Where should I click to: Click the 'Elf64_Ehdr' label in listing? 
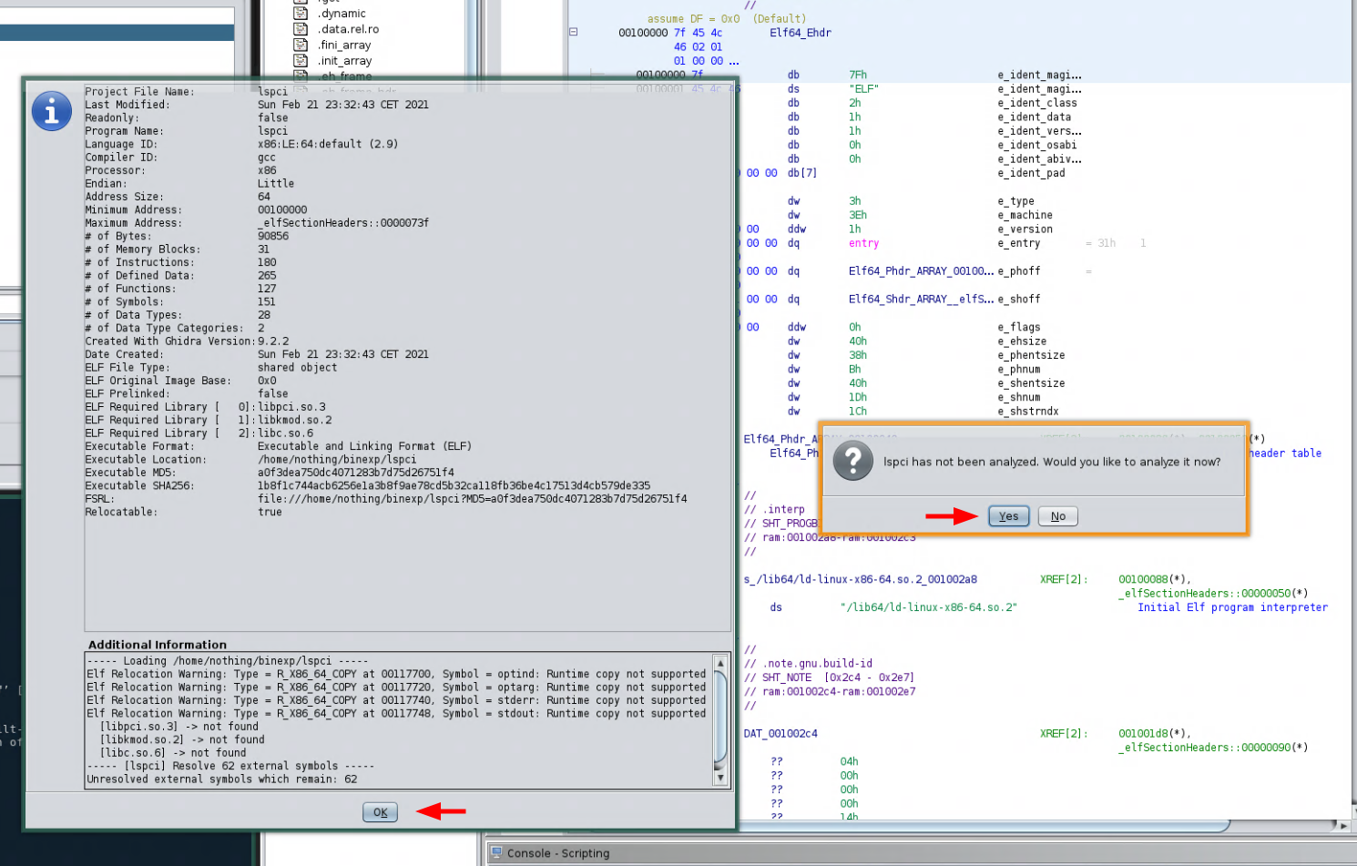pyautogui.click(x=800, y=33)
